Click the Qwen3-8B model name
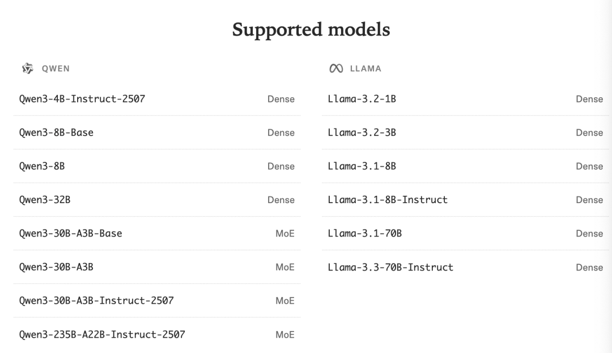The width and height of the screenshot is (612, 353). (42, 166)
